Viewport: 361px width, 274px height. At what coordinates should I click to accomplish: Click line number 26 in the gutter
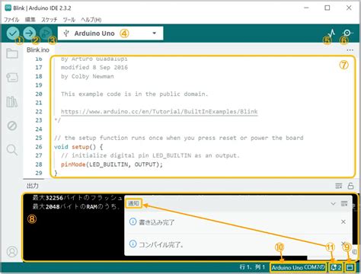[x=39, y=147]
